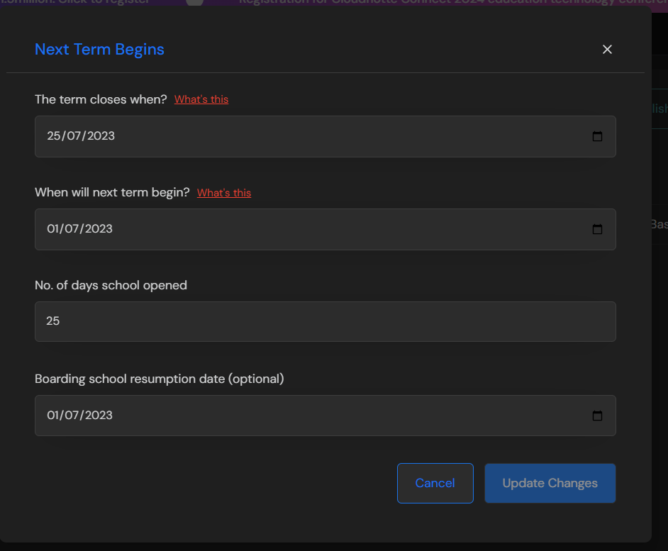Screen dimensions: 668x551
Task: Open calendar picker for term closing date
Action: pyautogui.click(x=597, y=136)
